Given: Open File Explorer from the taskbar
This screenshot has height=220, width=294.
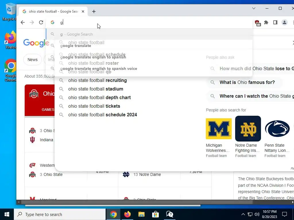Looking at the screenshot, I should pos(141,214).
